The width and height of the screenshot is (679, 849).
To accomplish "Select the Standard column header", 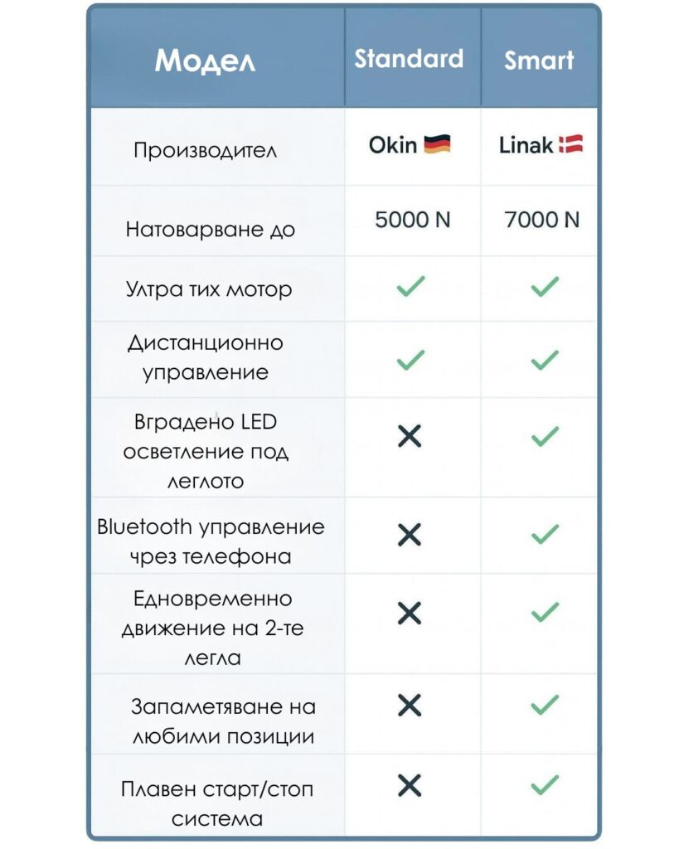I will [409, 59].
